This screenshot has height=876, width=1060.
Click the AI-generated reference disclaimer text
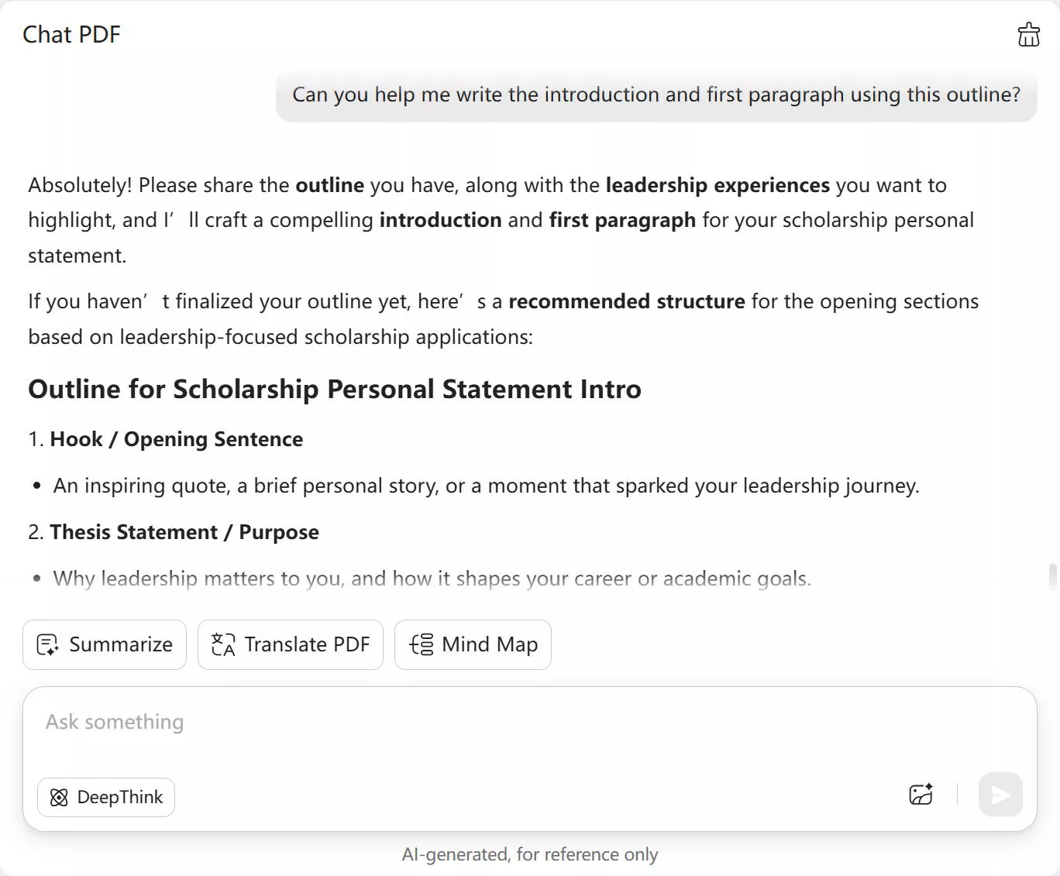[530, 854]
